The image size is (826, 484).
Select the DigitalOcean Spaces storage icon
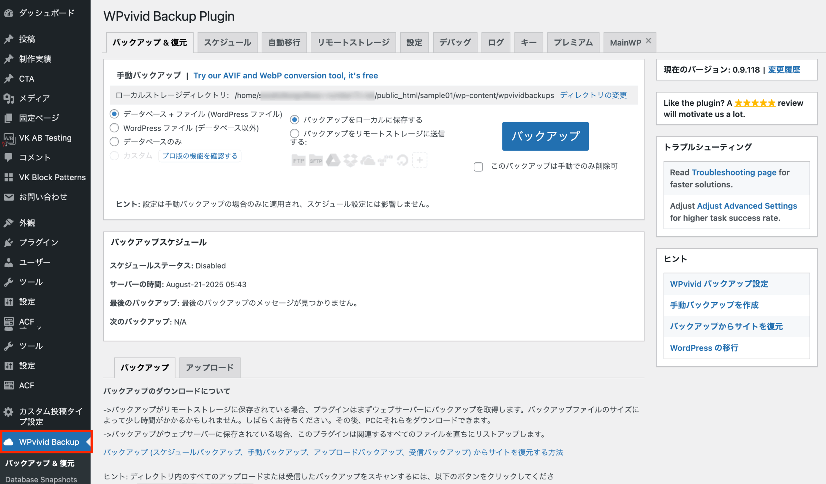point(402,160)
